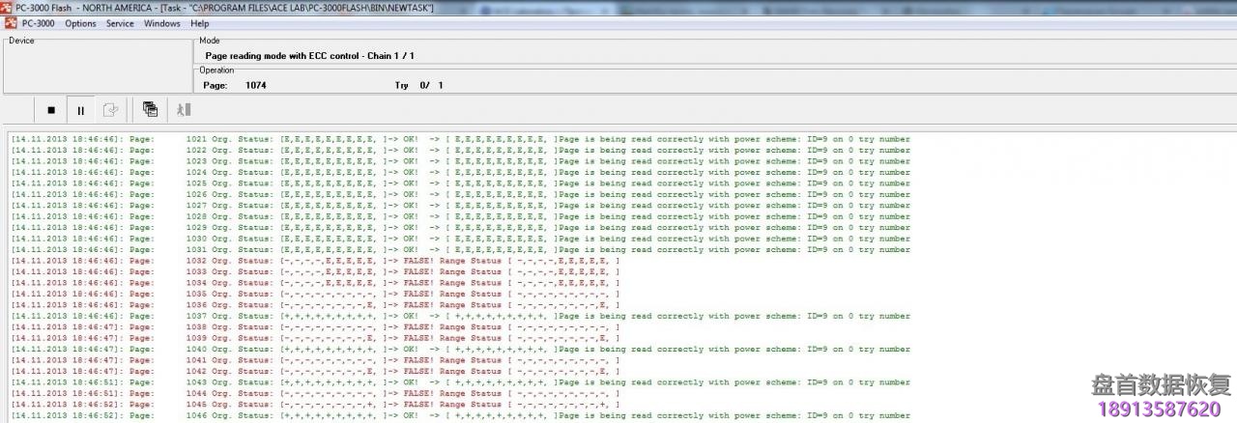Click the Stop operation button in toolbar
The width and height of the screenshot is (1237, 423).
51,110
